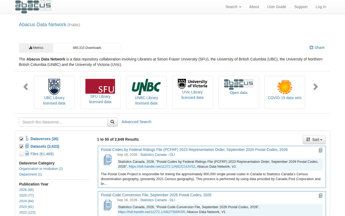Click the Datasets stacked-pages icon in the sidebar
345x216 pixels.
coord(27,146)
